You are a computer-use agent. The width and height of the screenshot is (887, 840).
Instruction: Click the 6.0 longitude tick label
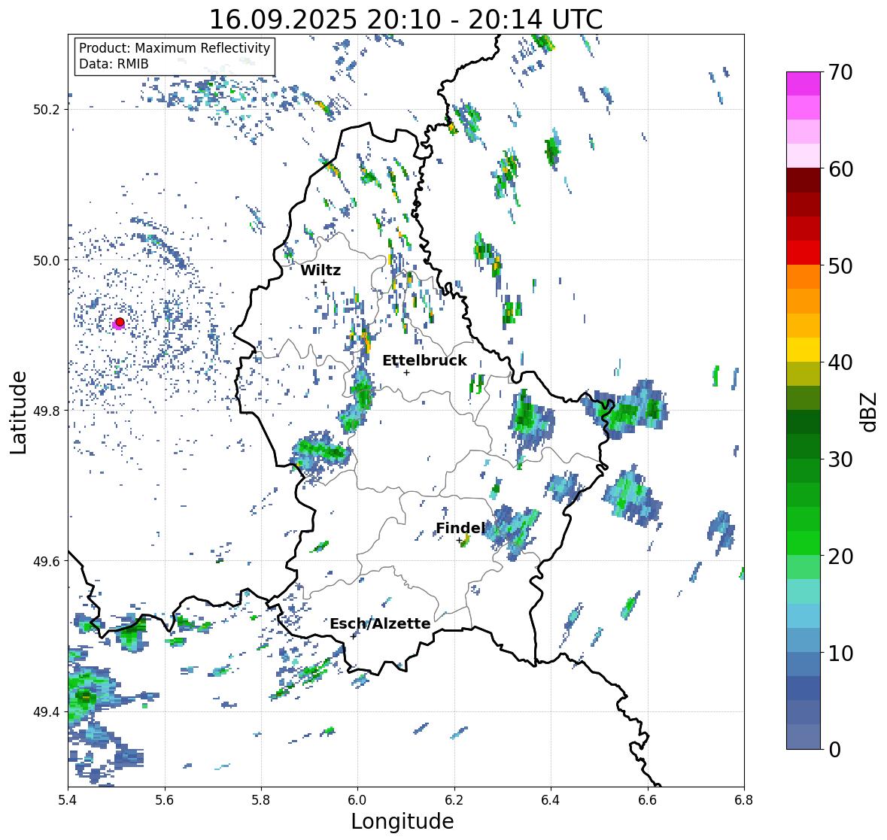(x=357, y=799)
